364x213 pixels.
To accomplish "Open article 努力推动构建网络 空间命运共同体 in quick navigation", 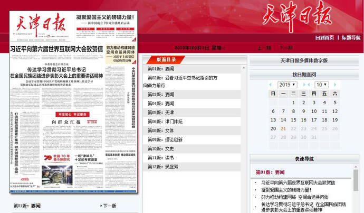I will (295, 197).
